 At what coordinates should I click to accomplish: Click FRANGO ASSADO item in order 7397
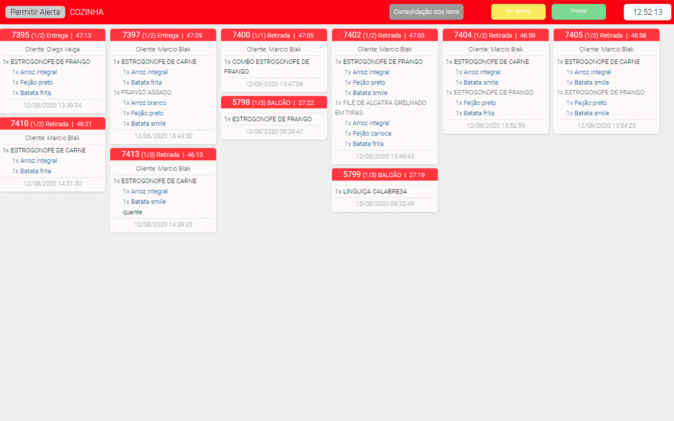coord(146,93)
